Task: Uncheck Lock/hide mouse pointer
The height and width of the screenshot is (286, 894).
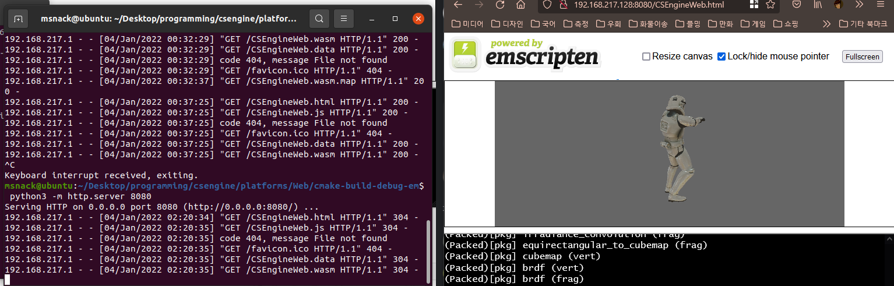Action: tap(721, 57)
